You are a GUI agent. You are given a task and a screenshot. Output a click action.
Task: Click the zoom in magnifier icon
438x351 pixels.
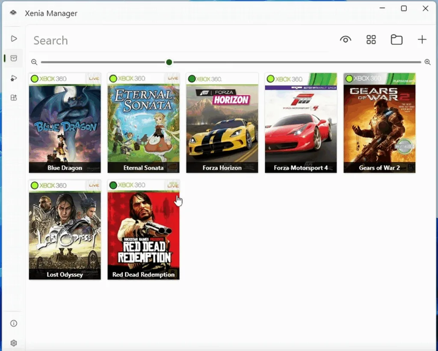[427, 62]
